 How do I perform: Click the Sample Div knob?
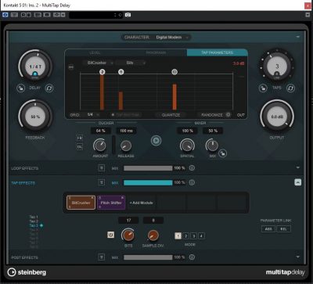click(x=153, y=235)
